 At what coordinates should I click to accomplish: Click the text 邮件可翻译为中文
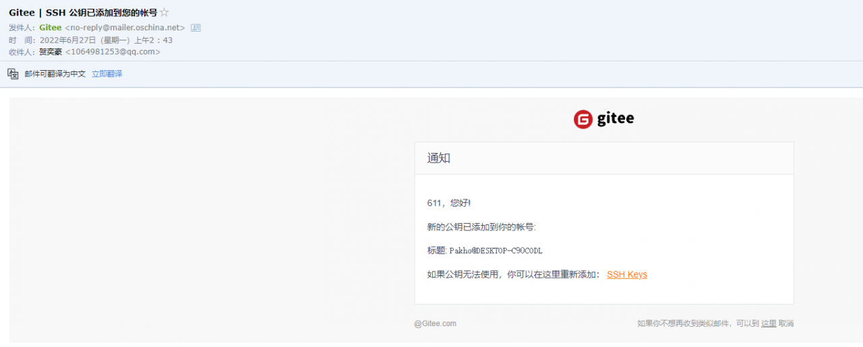[55, 74]
